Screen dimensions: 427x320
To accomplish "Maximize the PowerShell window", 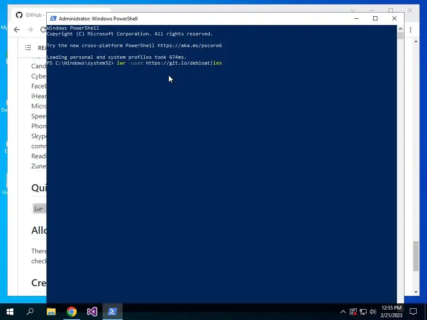I will coord(375,18).
